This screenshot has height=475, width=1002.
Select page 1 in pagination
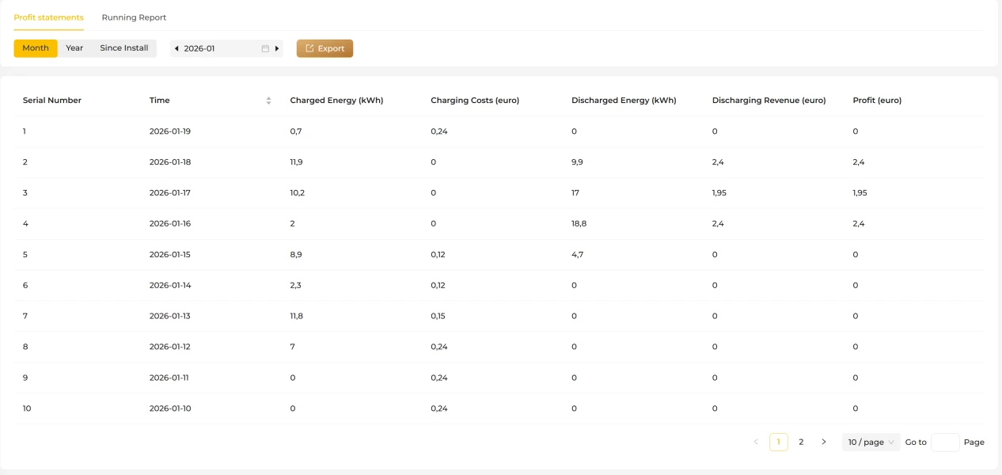point(779,442)
